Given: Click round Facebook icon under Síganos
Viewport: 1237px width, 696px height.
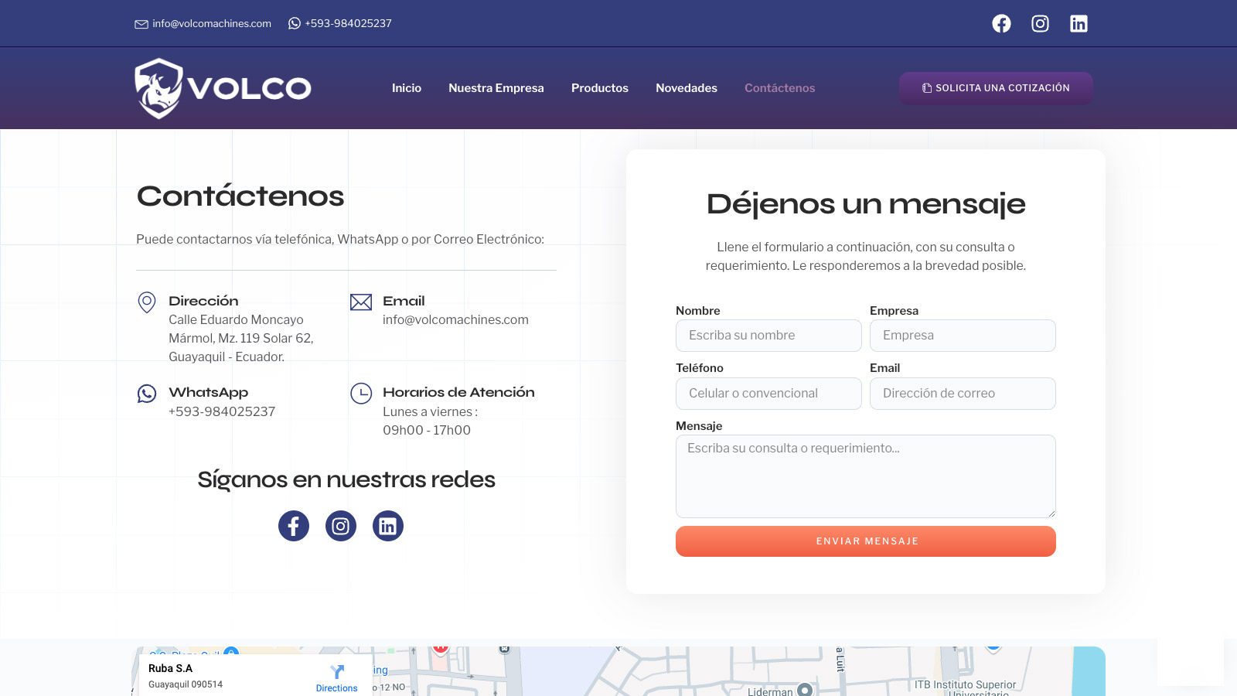Looking at the screenshot, I should 294,526.
